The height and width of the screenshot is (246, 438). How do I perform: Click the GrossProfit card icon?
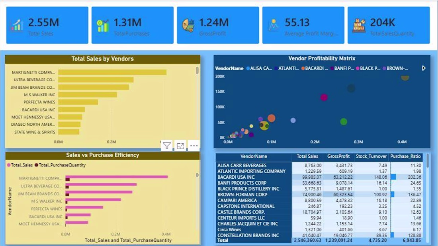coord(188,25)
